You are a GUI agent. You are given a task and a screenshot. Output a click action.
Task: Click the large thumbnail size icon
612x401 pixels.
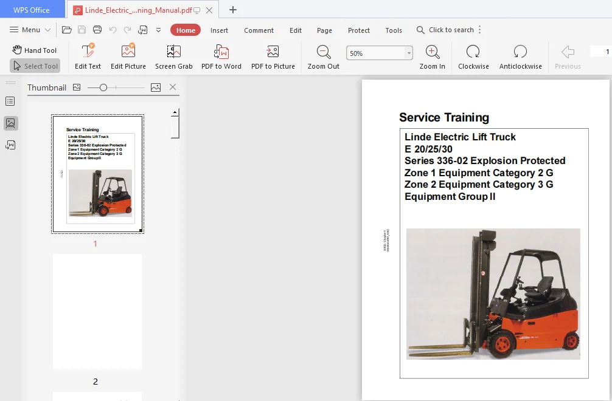click(x=156, y=87)
